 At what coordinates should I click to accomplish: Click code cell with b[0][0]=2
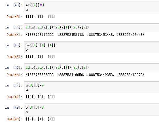(x=92, y=109)
